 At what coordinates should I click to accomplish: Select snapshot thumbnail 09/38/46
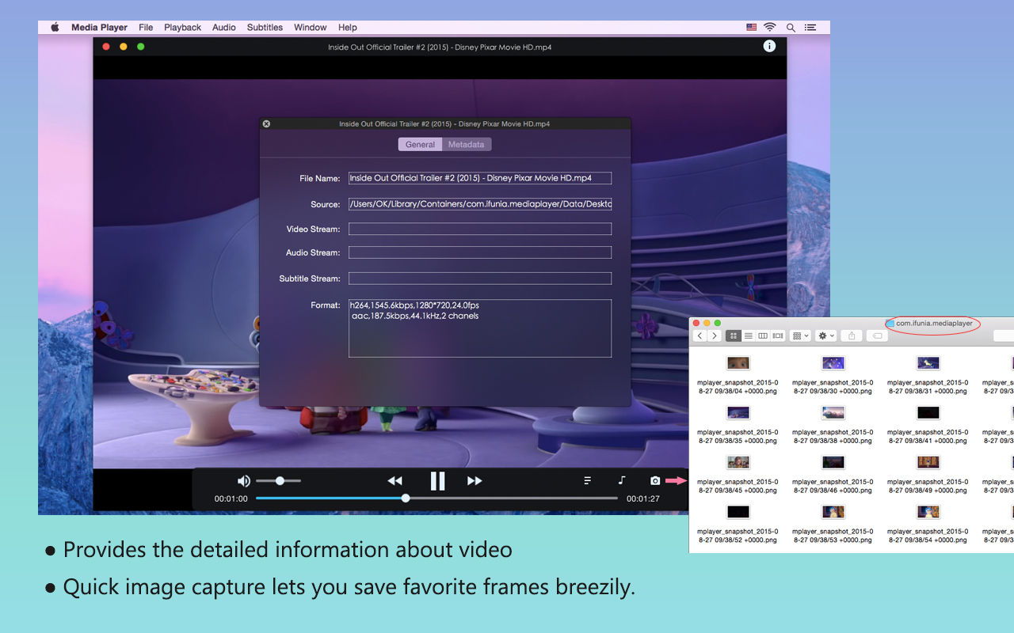(833, 462)
